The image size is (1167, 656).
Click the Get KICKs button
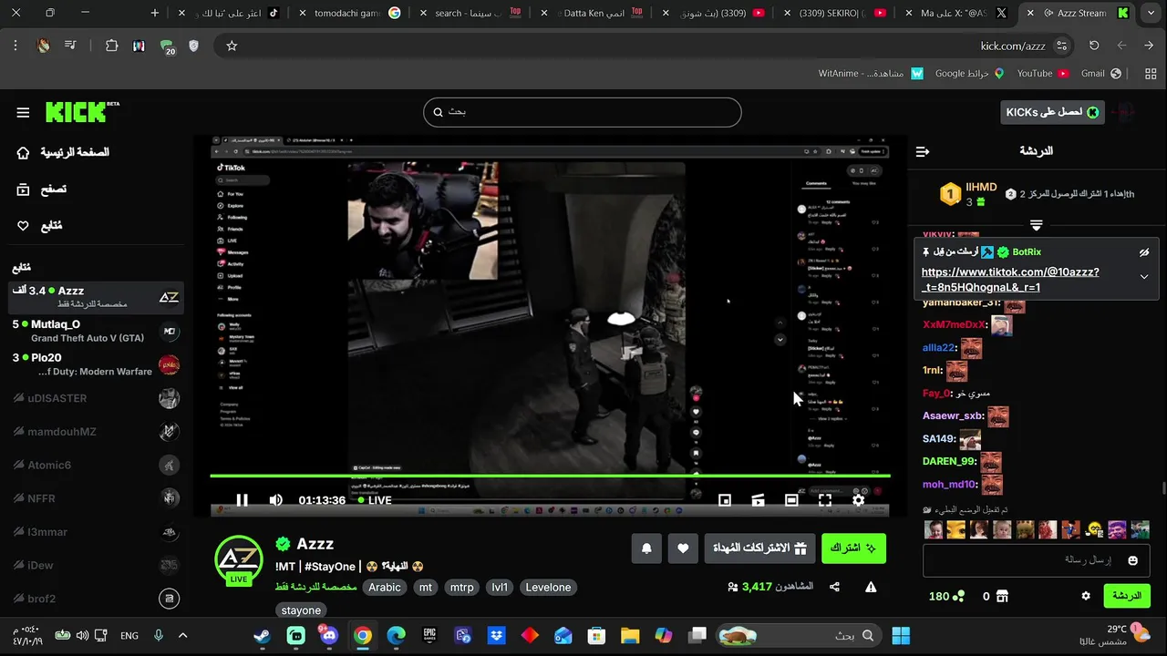point(1052,112)
